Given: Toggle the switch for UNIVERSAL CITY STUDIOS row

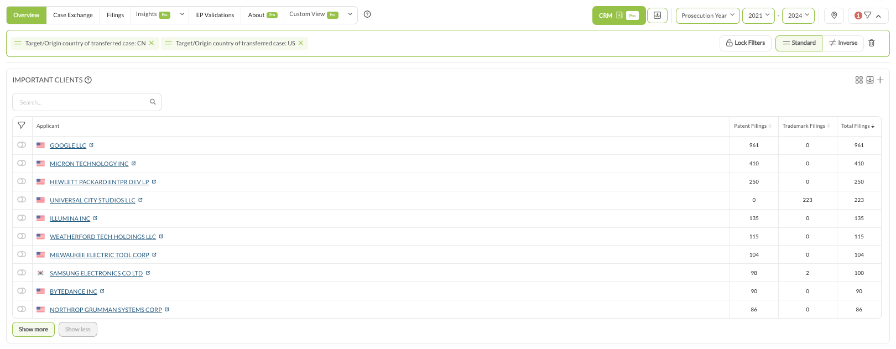Looking at the screenshot, I should [22, 200].
